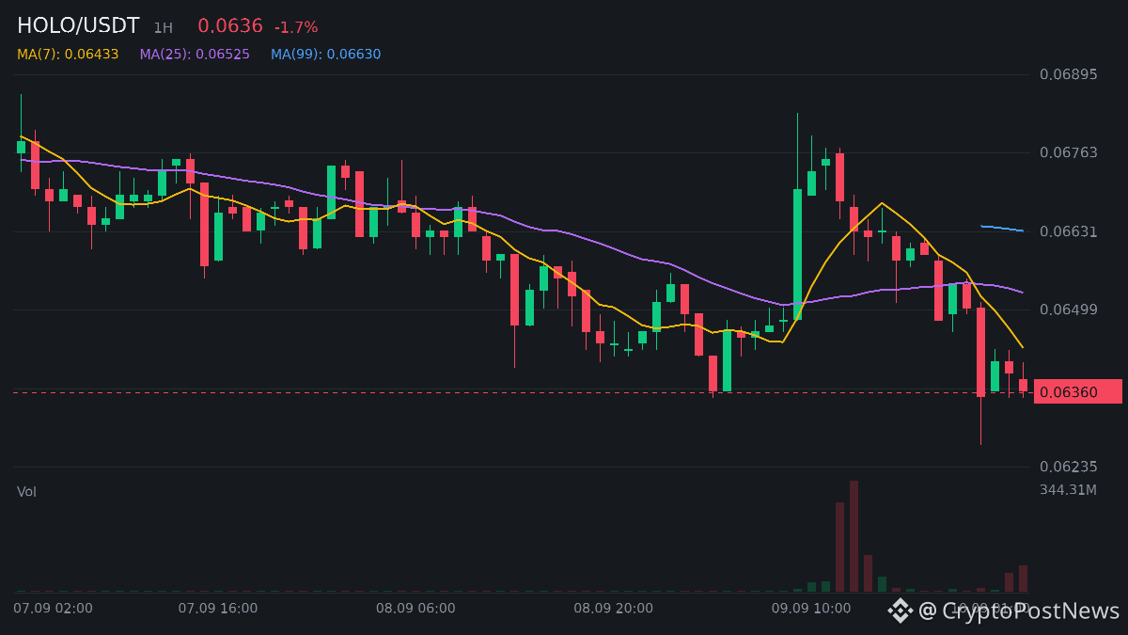1128x635 pixels.
Task: Click the MA(7) indicator label
Action: point(68,55)
